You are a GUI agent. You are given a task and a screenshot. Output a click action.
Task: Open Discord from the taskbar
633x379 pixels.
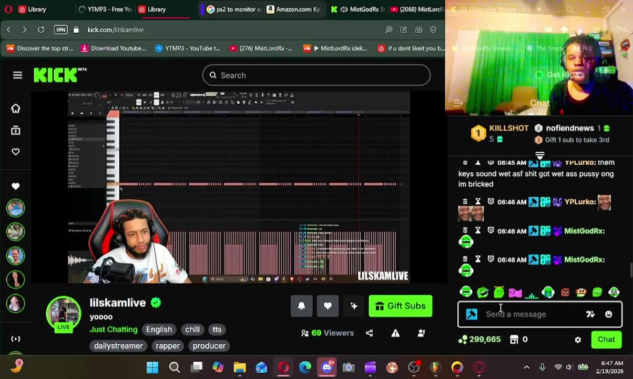[x=327, y=367]
